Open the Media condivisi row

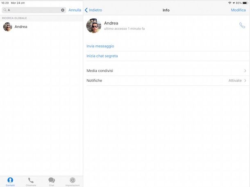166,71
